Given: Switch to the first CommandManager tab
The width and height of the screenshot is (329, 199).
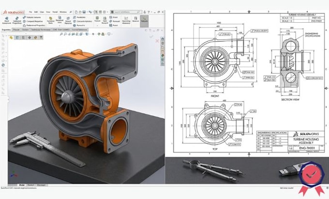Looking at the screenshot, I should tap(6, 30).
